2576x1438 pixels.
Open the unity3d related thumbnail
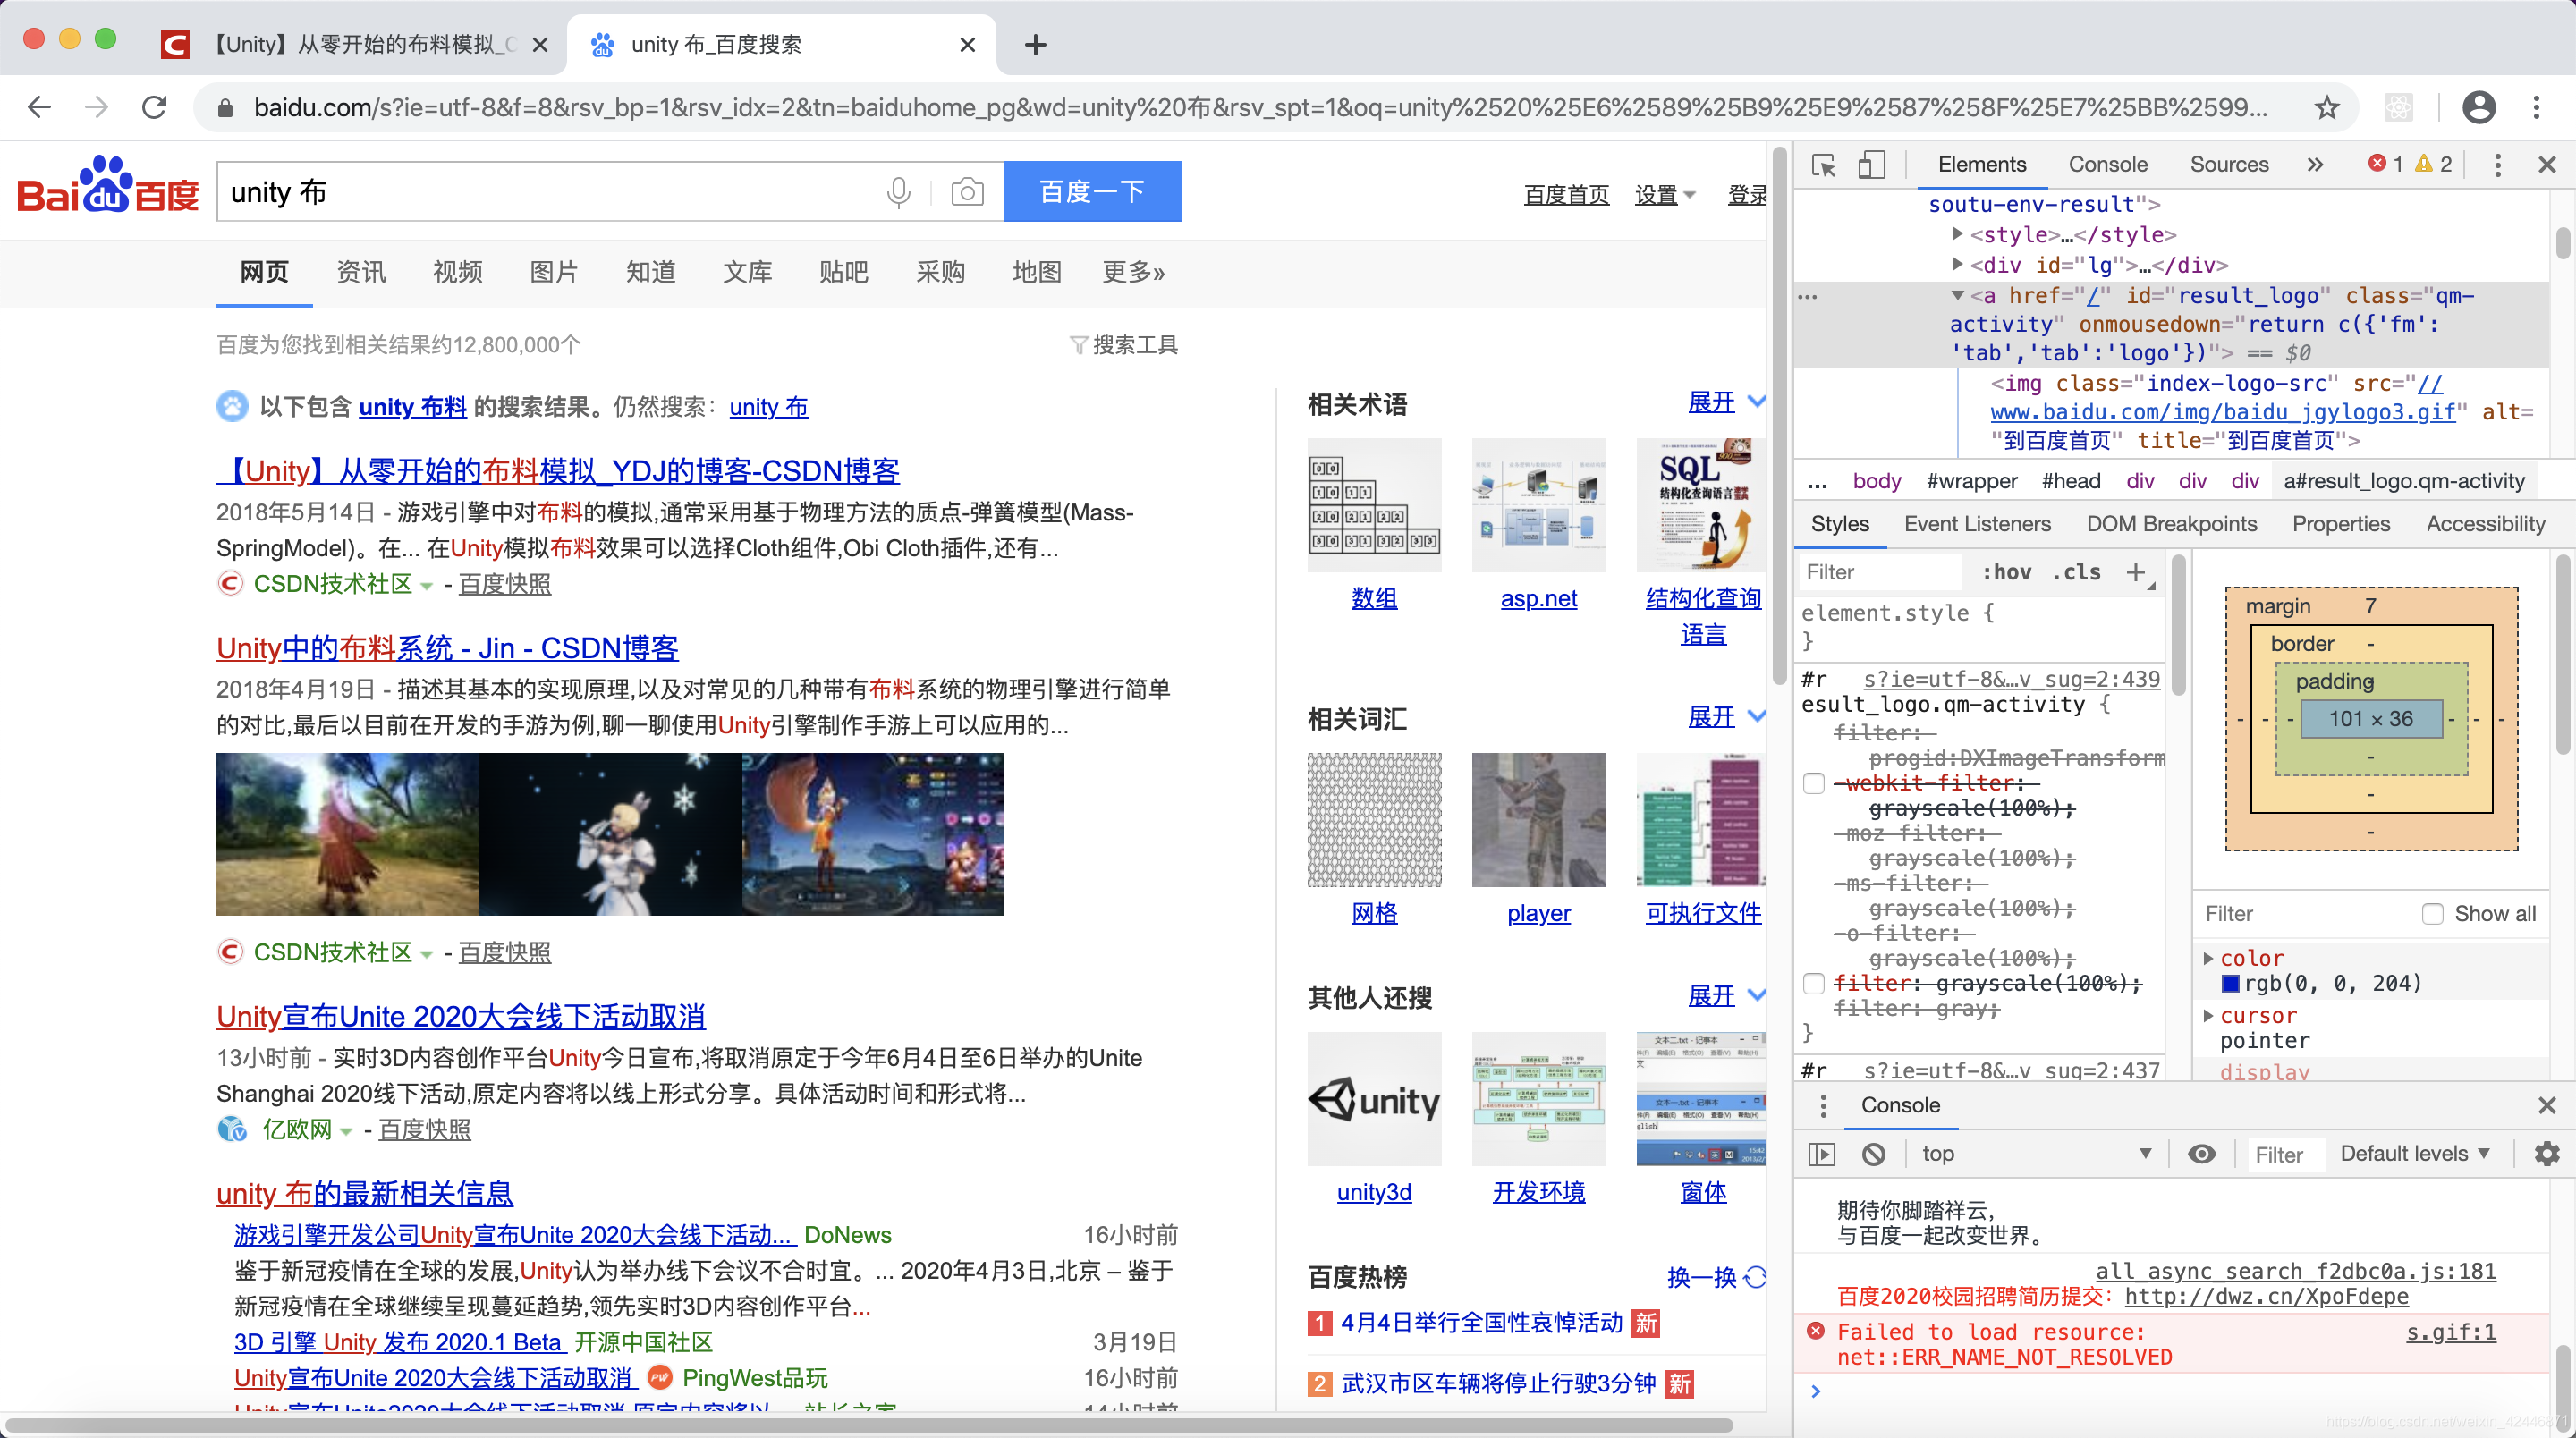1374,1099
